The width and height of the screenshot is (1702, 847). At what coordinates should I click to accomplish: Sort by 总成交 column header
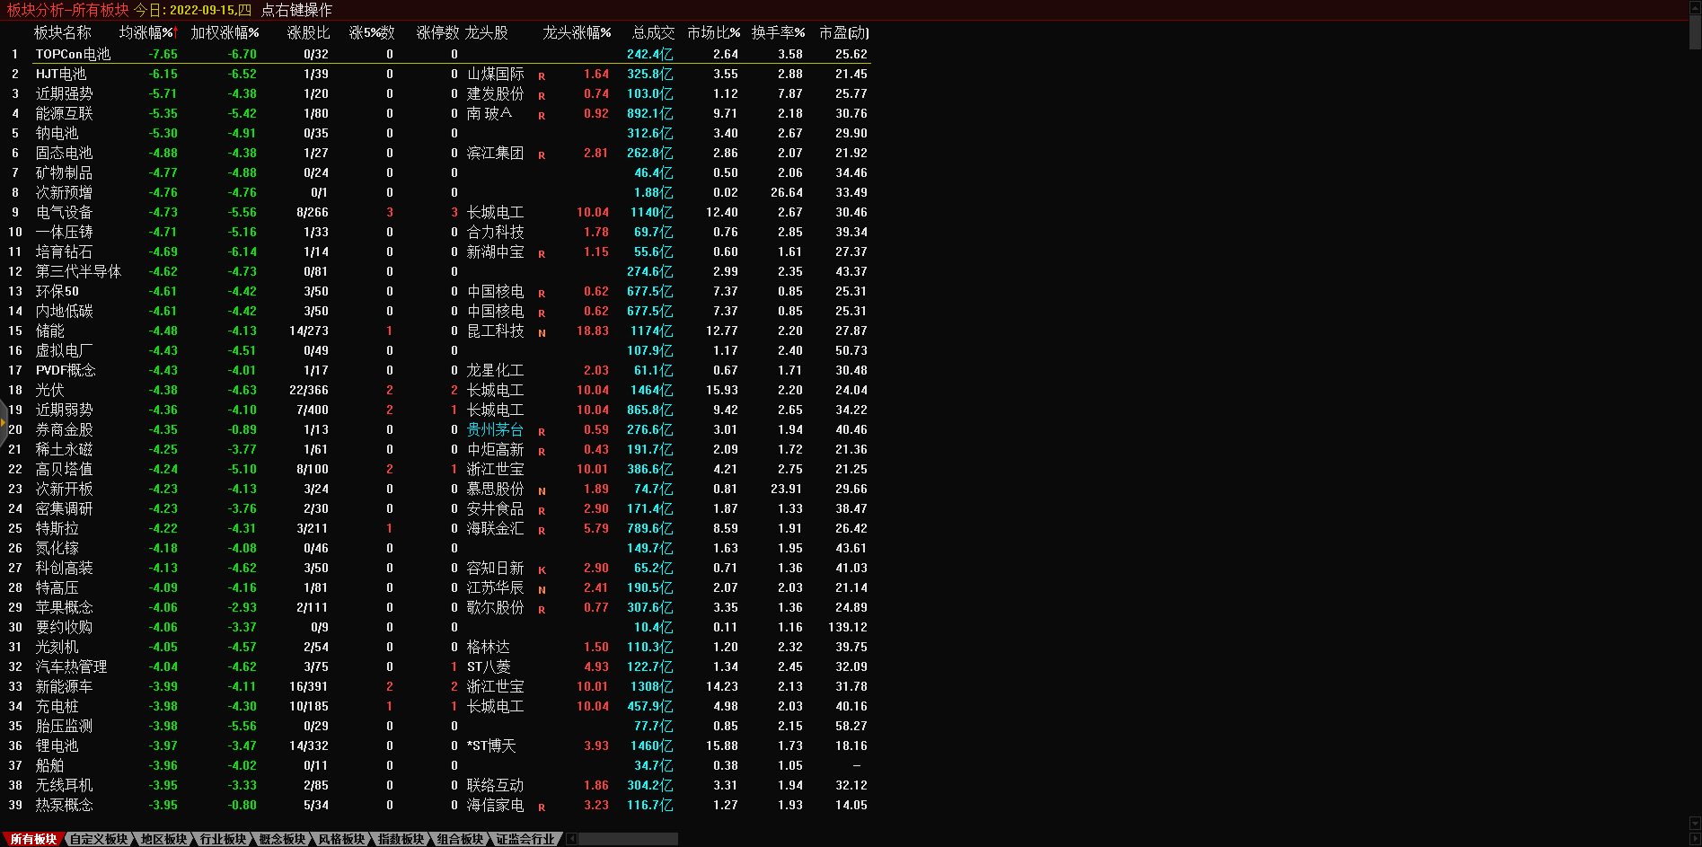[652, 32]
